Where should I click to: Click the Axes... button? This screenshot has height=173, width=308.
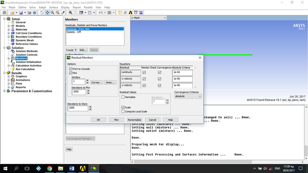point(110,82)
